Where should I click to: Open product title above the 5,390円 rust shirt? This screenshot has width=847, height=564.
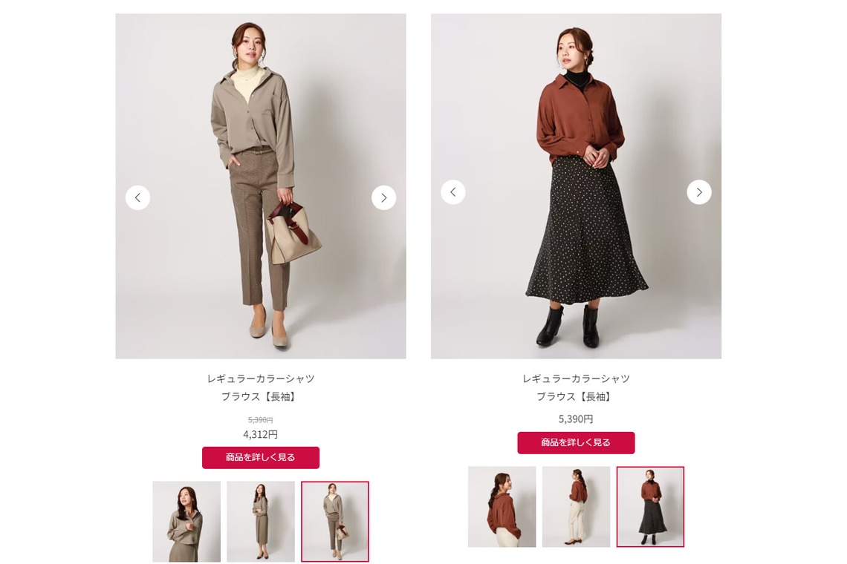pyautogui.click(x=576, y=387)
